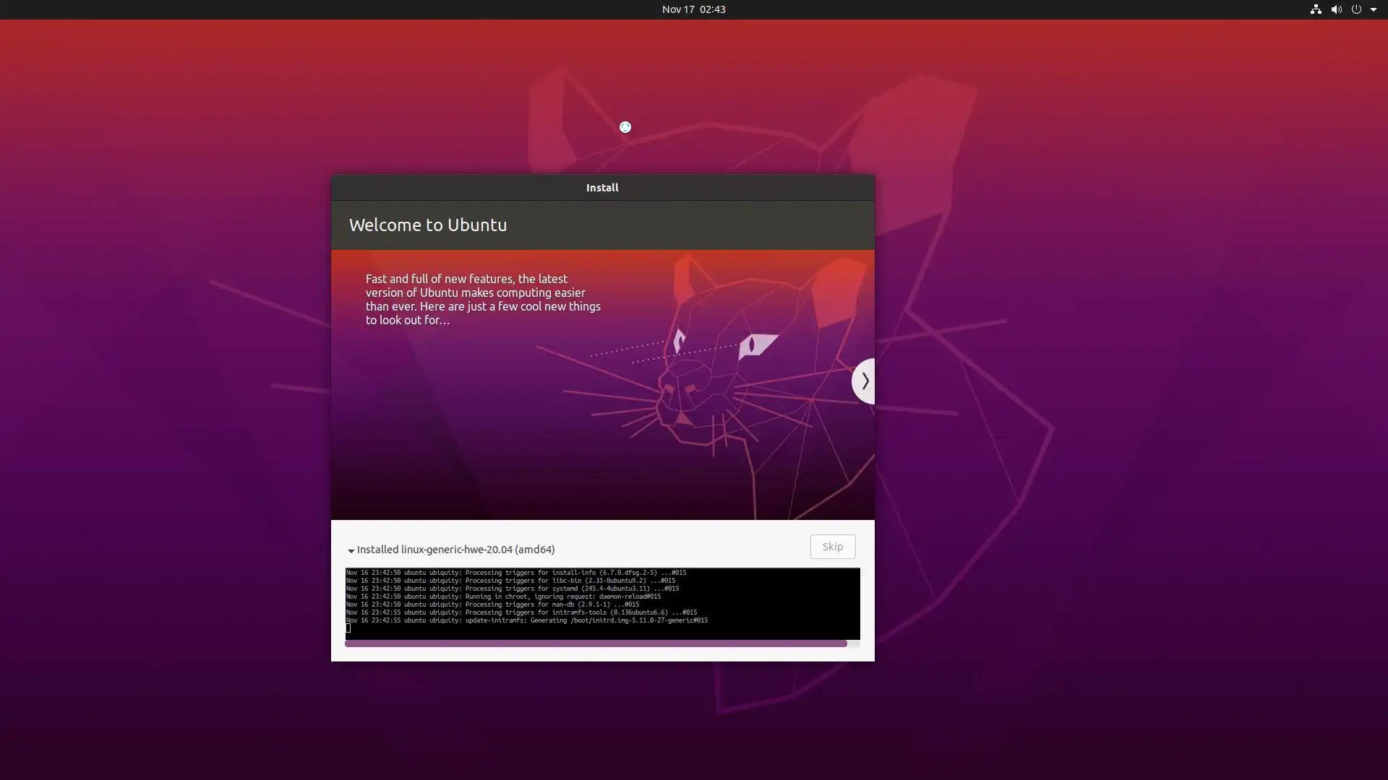1388x780 pixels.
Task: Click the power icon in top bar
Action: click(x=1356, y=9)
